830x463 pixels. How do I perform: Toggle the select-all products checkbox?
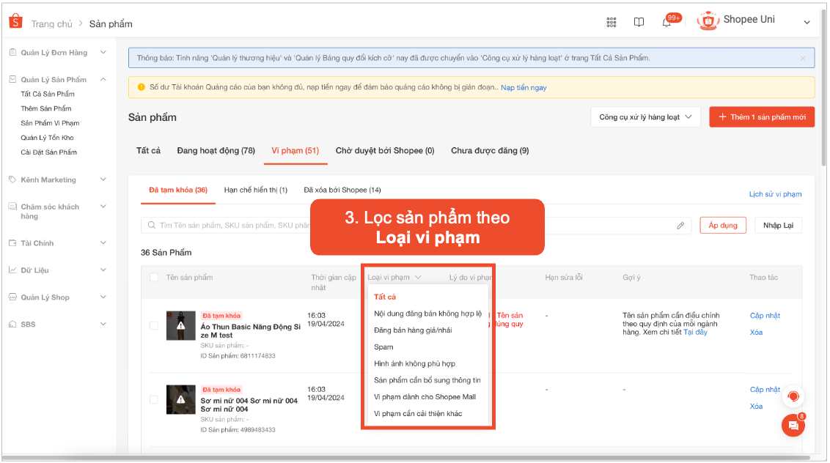coord(154,277)
